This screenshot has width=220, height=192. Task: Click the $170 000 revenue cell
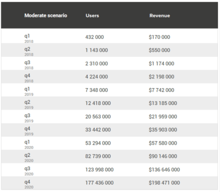point(159,37)
